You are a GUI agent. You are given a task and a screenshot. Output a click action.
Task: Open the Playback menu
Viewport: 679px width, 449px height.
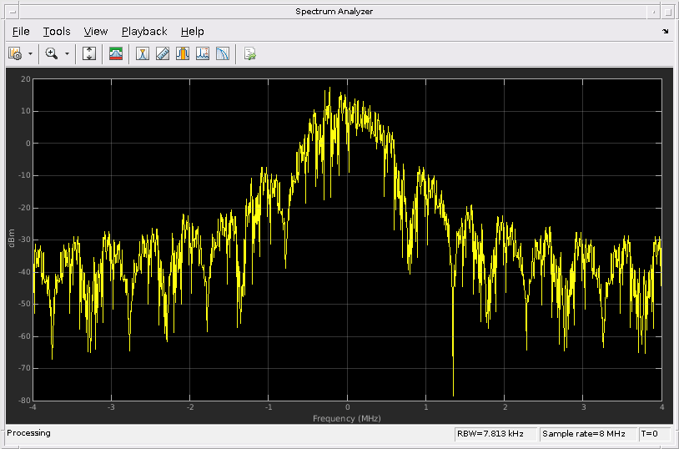[144, 32]
